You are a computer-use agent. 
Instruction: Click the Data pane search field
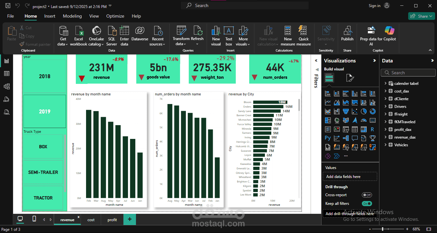pos(408,73)
